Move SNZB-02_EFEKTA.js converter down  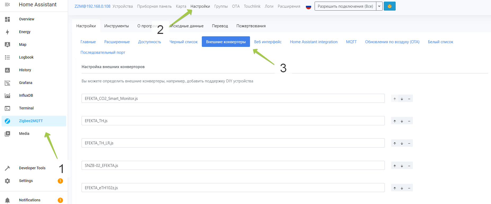[402, 166]
